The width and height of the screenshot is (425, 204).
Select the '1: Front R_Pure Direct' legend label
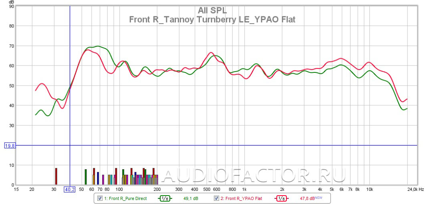(125, 198)
